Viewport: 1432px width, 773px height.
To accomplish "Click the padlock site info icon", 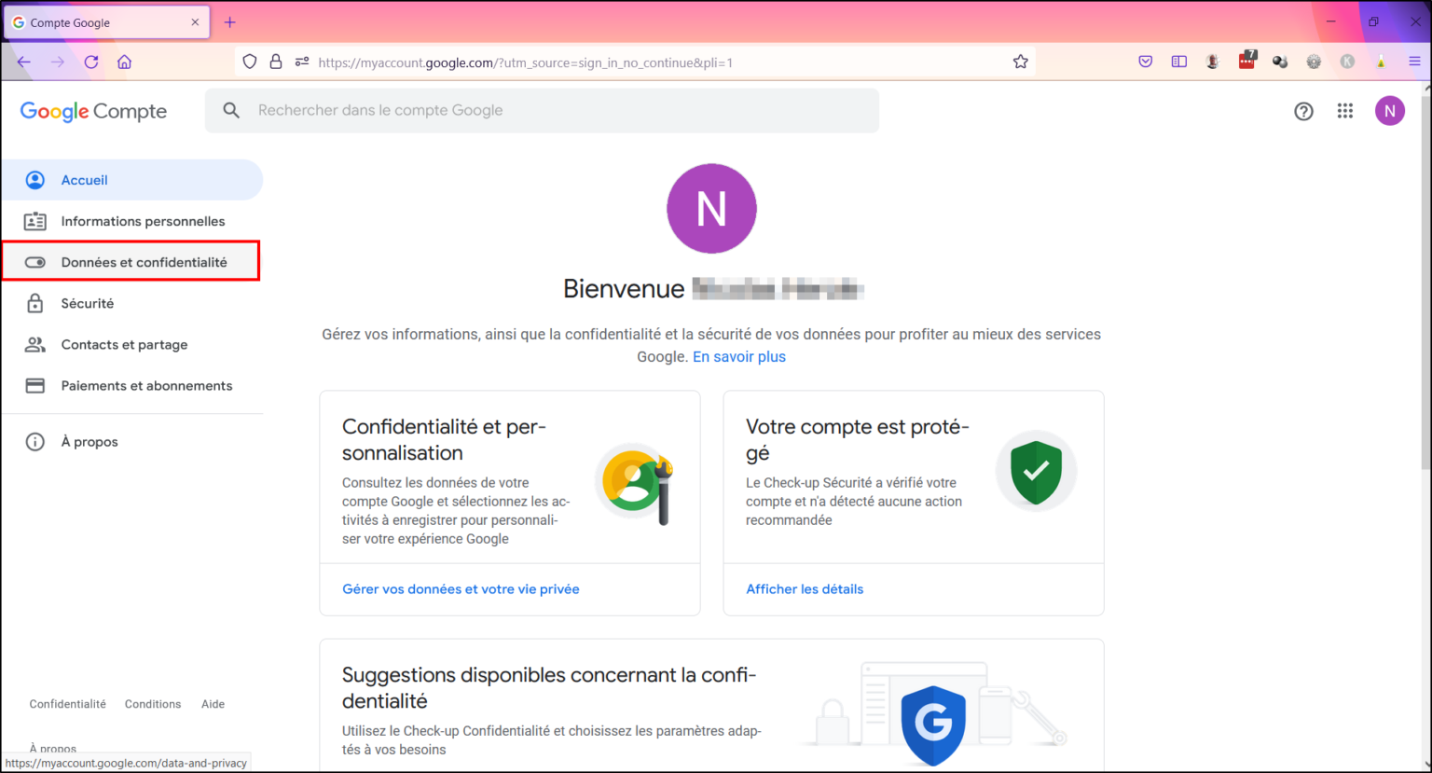I will point(276,62).
